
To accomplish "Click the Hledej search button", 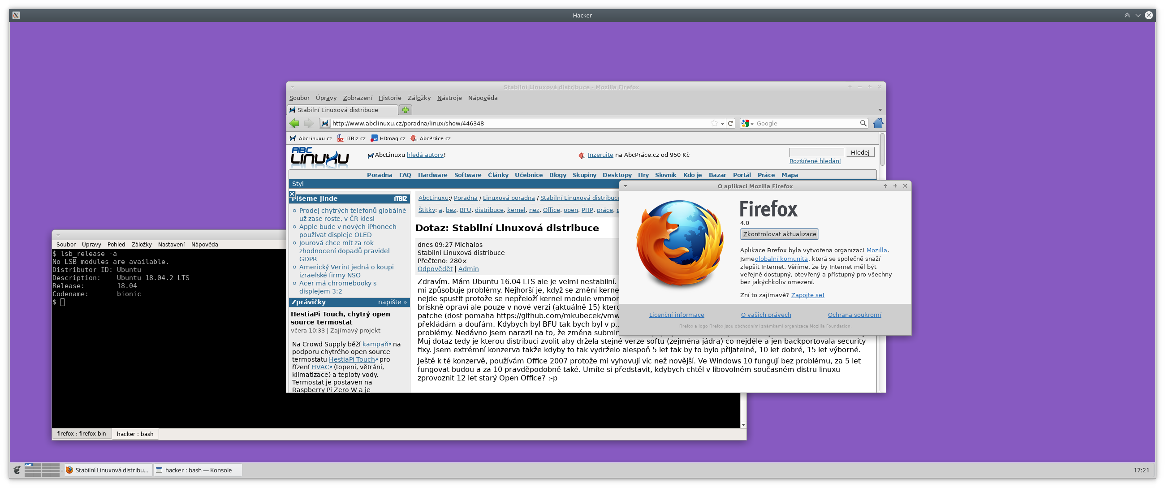I will pos(860,152).
